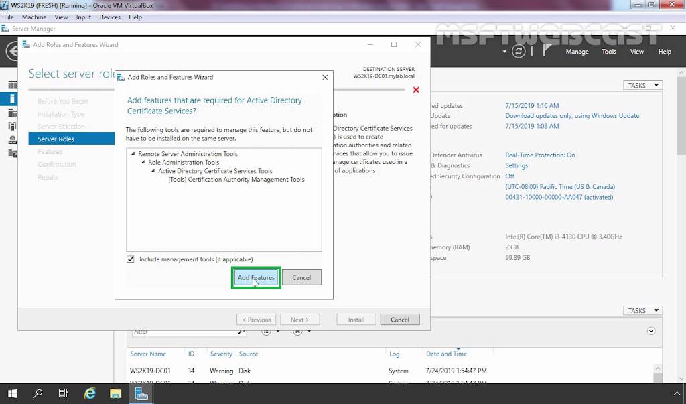This screenshot has width=686, height=404.
Task: Click the wizard's Cancel button beside Install
Action: click(x=400, y=320)
